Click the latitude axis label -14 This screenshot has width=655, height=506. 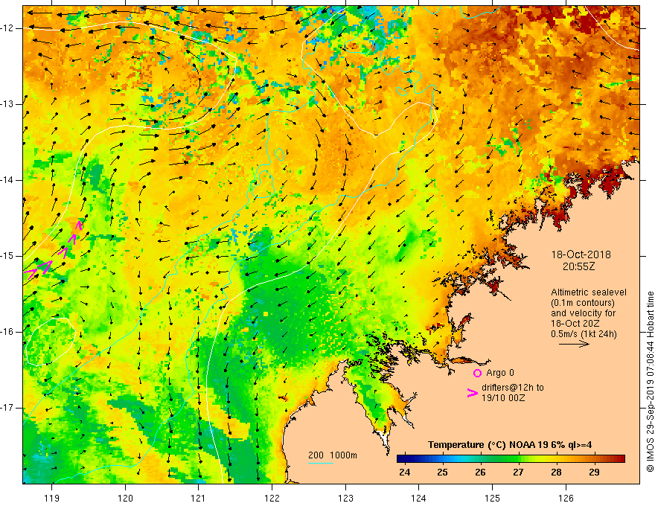(8, 180)
